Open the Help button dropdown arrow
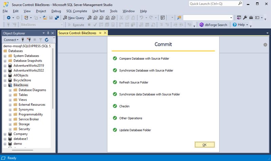Image resolution: width=271 pixels, height=161 pixels. [x=247, y=25]
